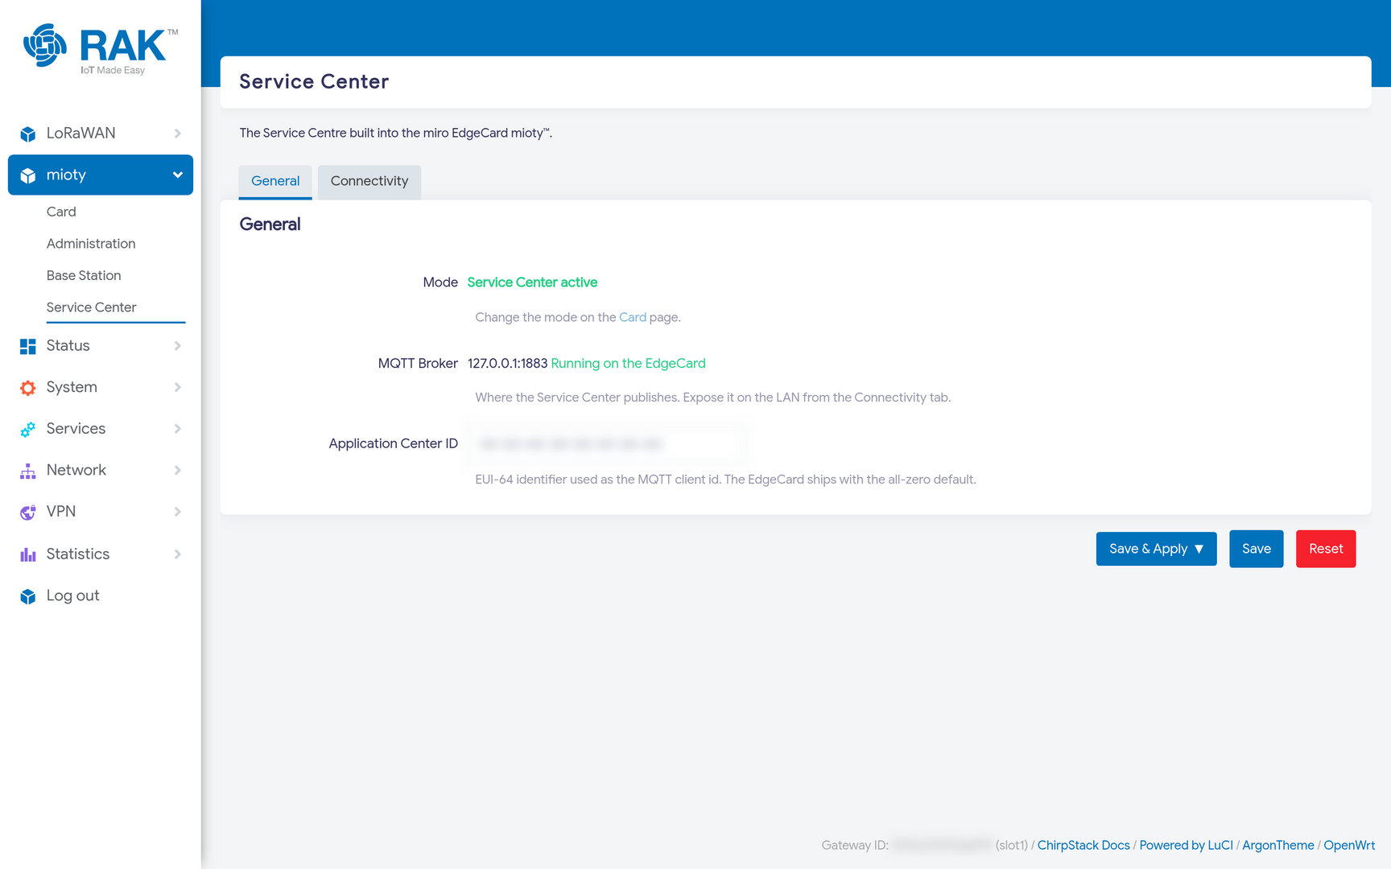The height and width of the screenshot is (869, 1391).
Task: Click the Save button
Action: 1256,549
